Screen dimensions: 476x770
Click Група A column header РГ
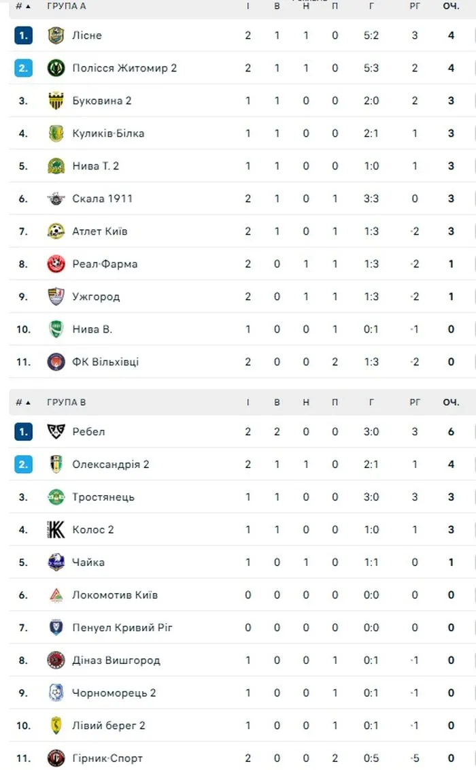click(x=415, y=6)
